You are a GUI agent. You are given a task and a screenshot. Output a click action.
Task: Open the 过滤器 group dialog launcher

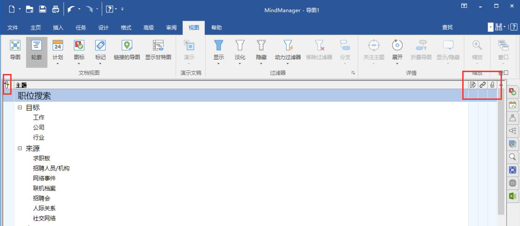pyautogui.click(x=353, y=73)
